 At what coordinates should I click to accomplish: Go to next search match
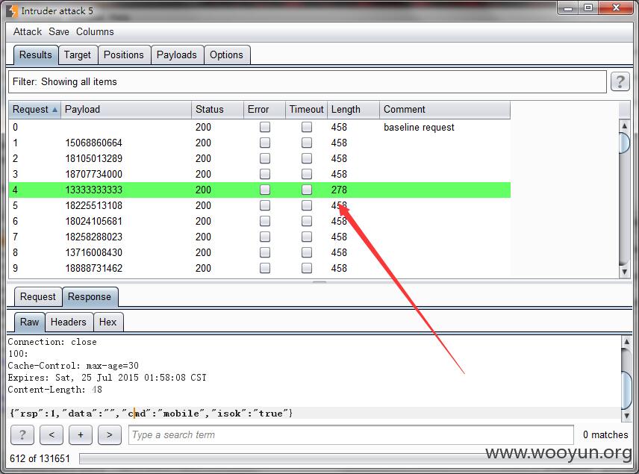tap(110, 435)
